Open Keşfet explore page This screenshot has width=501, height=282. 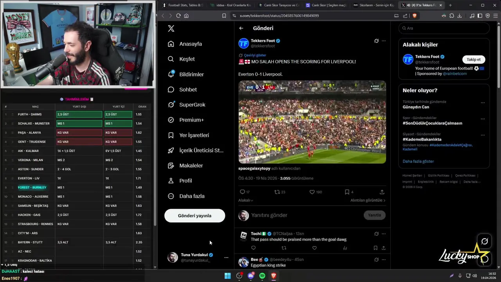coord(181,59)
